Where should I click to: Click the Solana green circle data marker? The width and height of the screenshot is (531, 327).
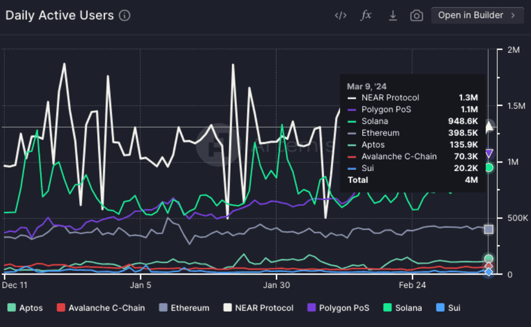coord(489,168)
